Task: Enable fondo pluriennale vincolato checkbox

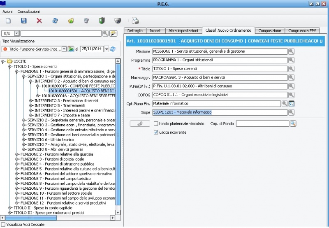Action: [156, 123]
